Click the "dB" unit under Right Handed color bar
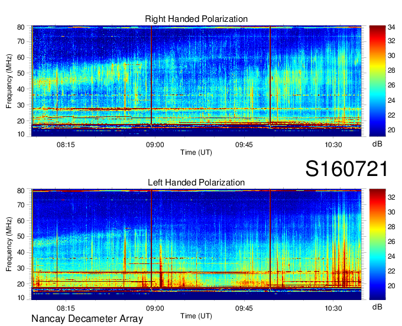Screen dimensions: 402x326 click(377, 144)
